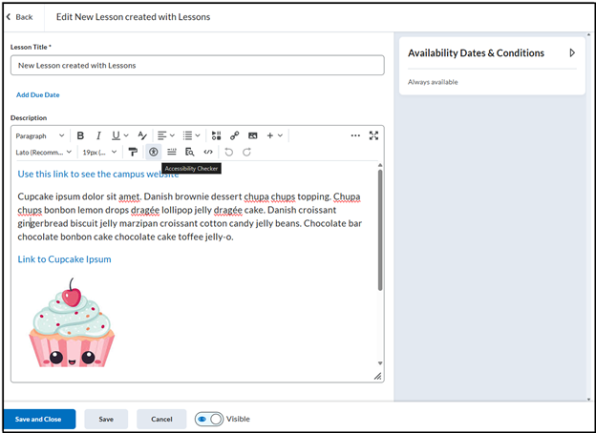Open the Lato font family dropdown
Screen dimensions: 596x433
(44, 152)
